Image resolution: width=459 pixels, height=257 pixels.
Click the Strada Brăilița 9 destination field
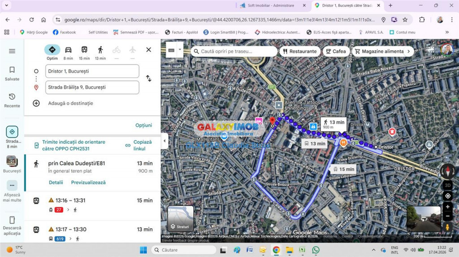pyautogui.click(x=92, y=87)
